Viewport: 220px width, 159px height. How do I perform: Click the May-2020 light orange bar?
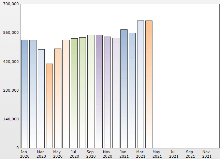click(x=58, y=98)
